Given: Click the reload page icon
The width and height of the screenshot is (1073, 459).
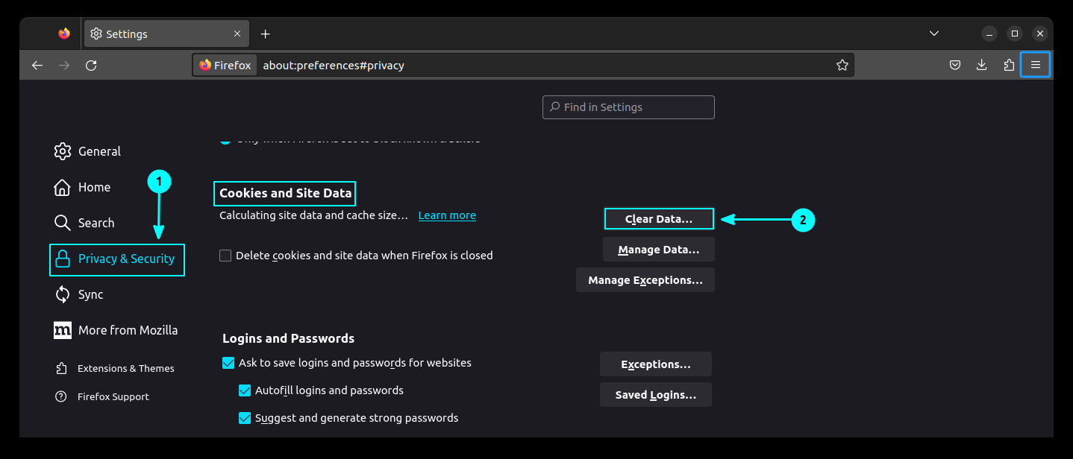Looking at the screenshot, I should pyautogui.click(x=91, y=65).
